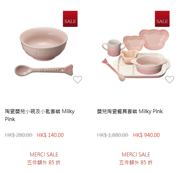Screen dimensions: 184x173
Task: Click the pink Le Creuset spoon picture
Action: (x=44, y=70)
